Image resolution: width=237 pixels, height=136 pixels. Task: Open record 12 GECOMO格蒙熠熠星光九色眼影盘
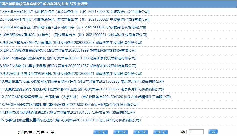click(85, 97)
